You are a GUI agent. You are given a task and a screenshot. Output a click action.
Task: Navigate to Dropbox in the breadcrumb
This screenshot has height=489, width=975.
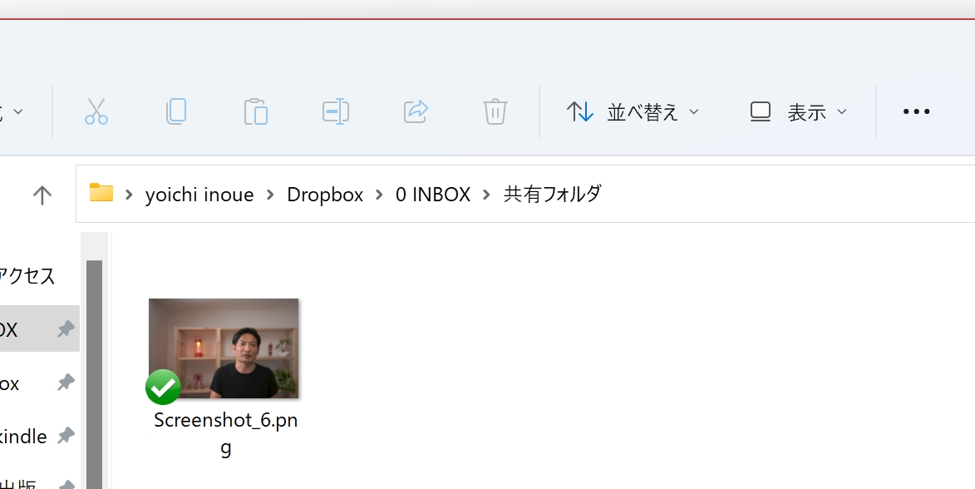(x=325, y=195)
